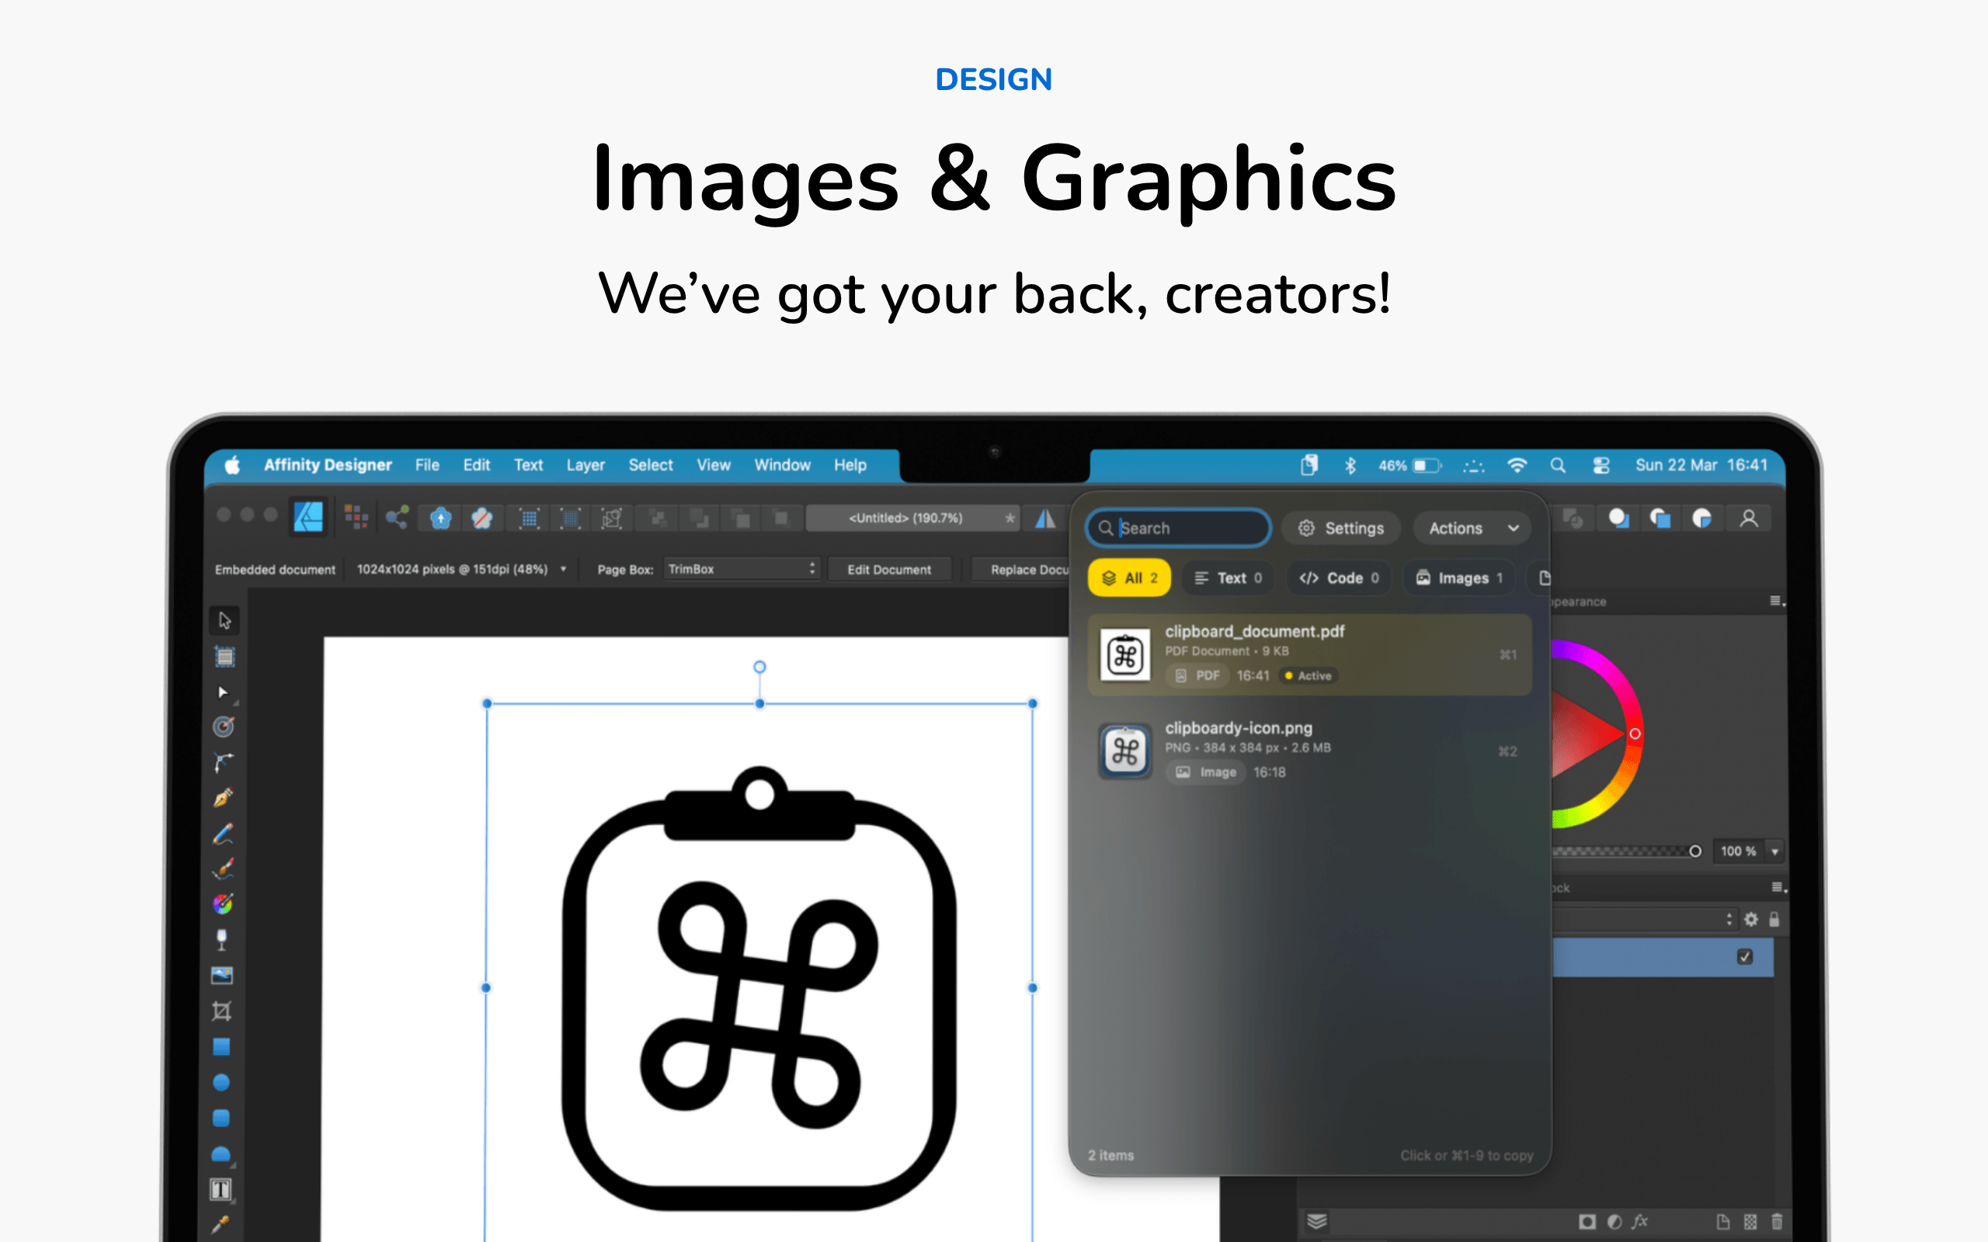This screenshot has width=1988, height=1242.
Task: Select the Pencil tool
Action: point(222,831)
